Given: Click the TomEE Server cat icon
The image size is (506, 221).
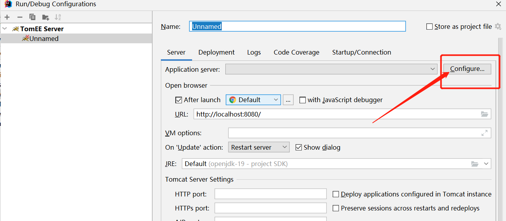Looking at the screenshot, I should [x=16, y=29].
